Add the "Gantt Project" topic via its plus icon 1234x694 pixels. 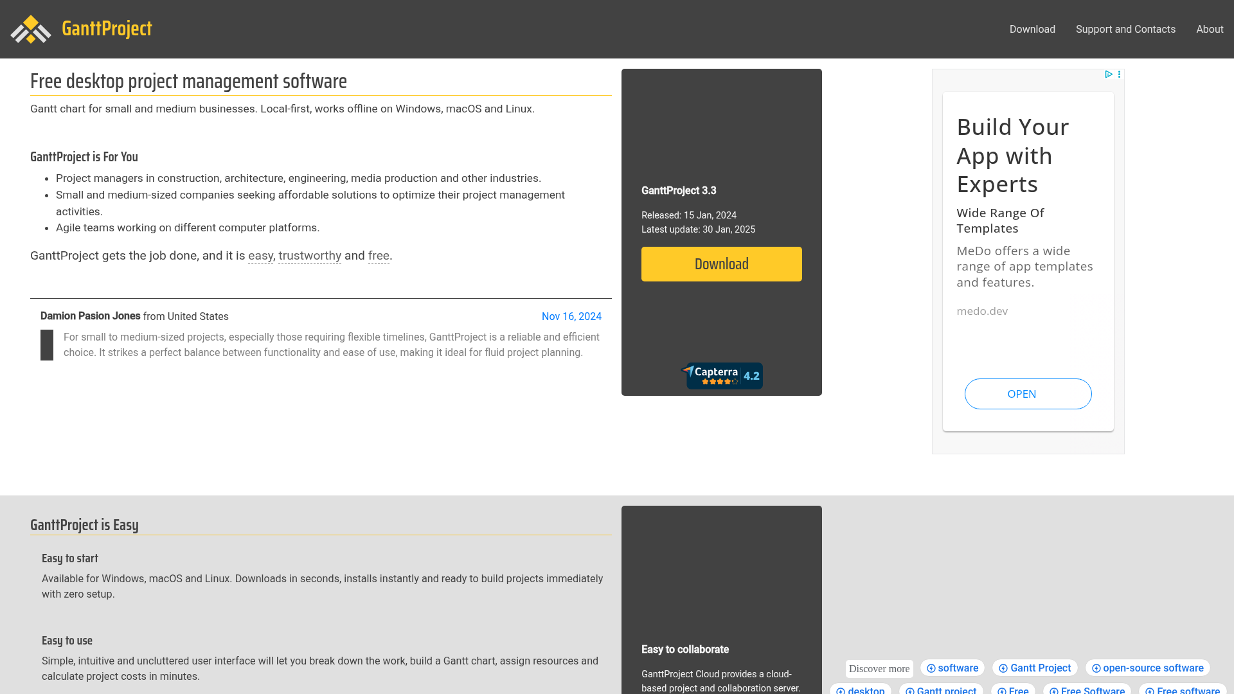pos(1003,668)
